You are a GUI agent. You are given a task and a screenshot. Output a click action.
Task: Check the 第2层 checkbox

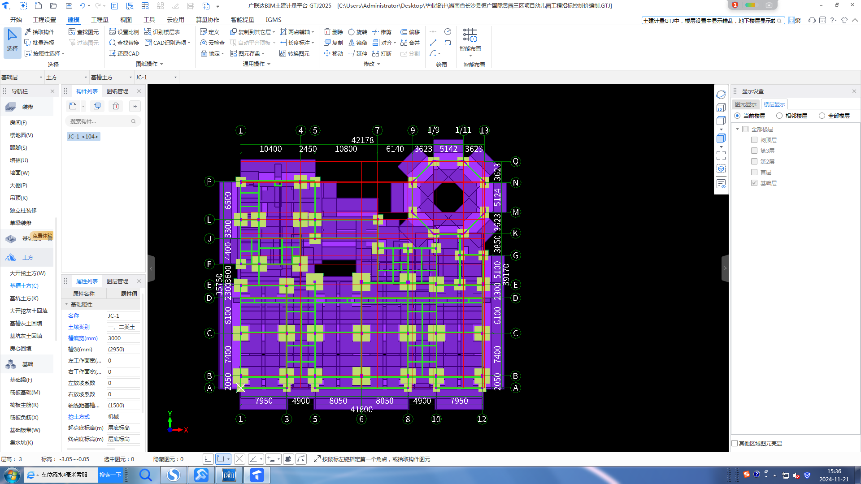click(754, 161)
